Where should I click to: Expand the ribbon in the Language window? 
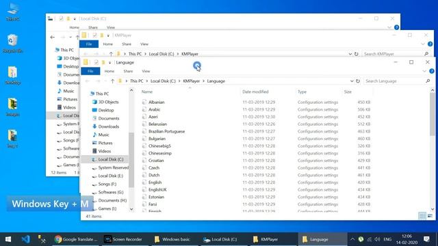[424, 71]
